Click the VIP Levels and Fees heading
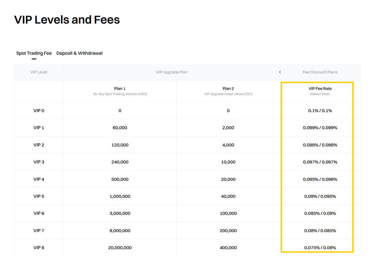Viewport: 372px width, 256px height. point(67,20)
